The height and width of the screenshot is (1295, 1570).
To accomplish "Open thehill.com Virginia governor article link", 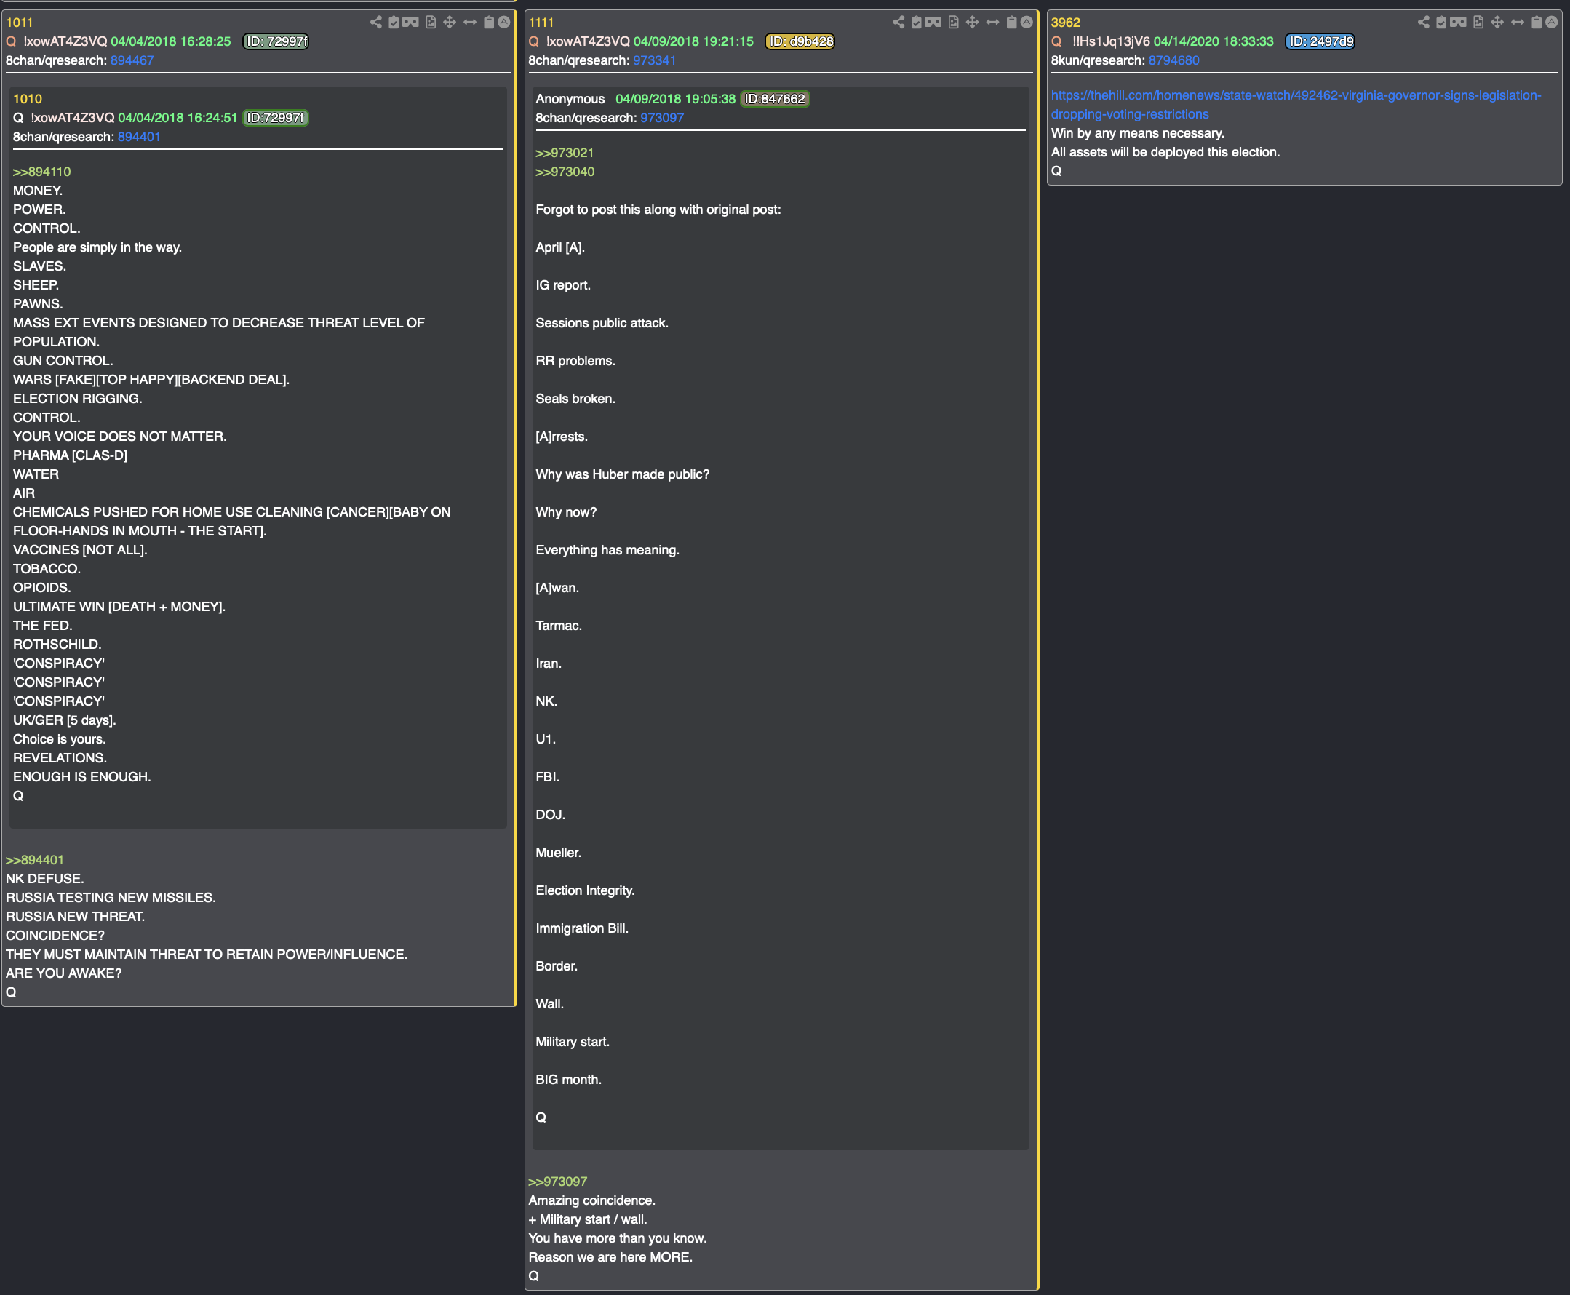I will [x=1296, y=105].
